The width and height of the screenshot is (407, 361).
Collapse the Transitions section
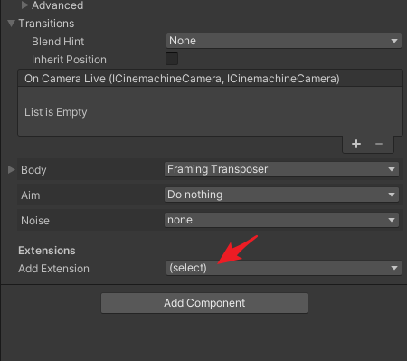point(12,24)
